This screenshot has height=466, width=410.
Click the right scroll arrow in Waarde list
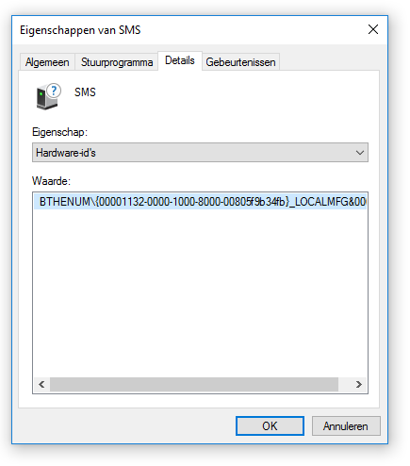(x=359, y=384)
